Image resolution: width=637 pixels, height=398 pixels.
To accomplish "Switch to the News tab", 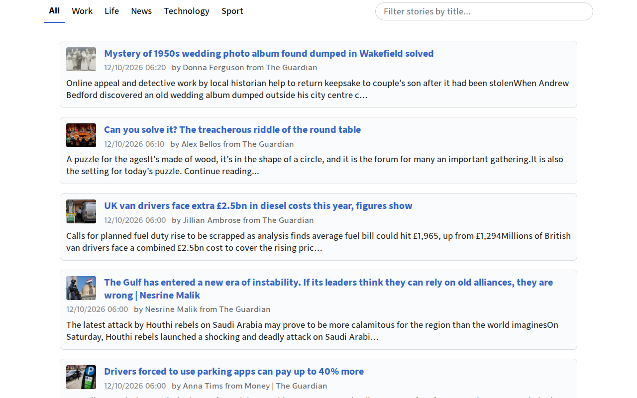I will 141,11.
